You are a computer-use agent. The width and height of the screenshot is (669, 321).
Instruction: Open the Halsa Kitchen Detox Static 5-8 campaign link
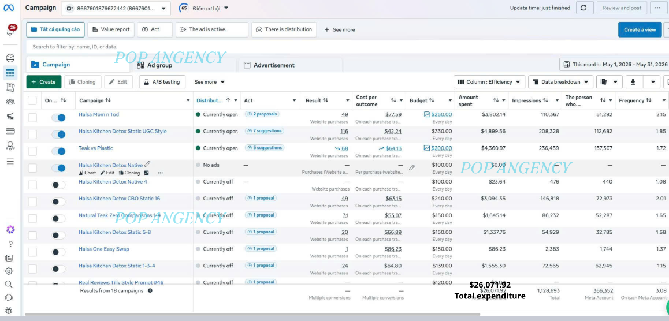(x=114, y=232)
